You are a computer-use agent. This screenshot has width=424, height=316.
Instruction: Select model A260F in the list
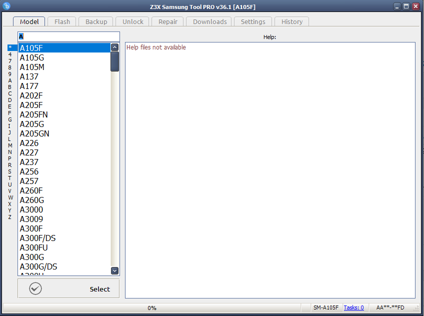(x=64, y=190)
